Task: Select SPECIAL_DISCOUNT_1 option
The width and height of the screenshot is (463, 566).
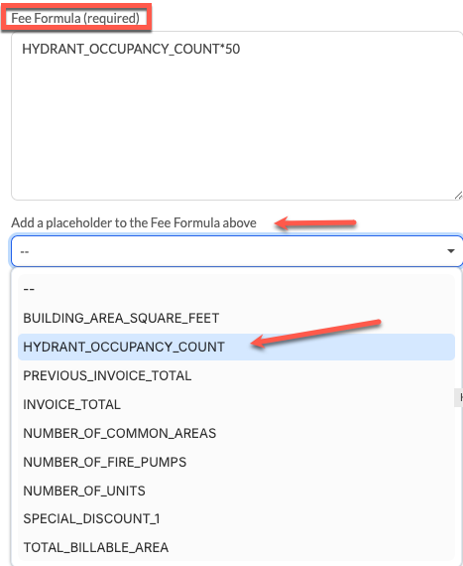Action: (x=236, y=518)
